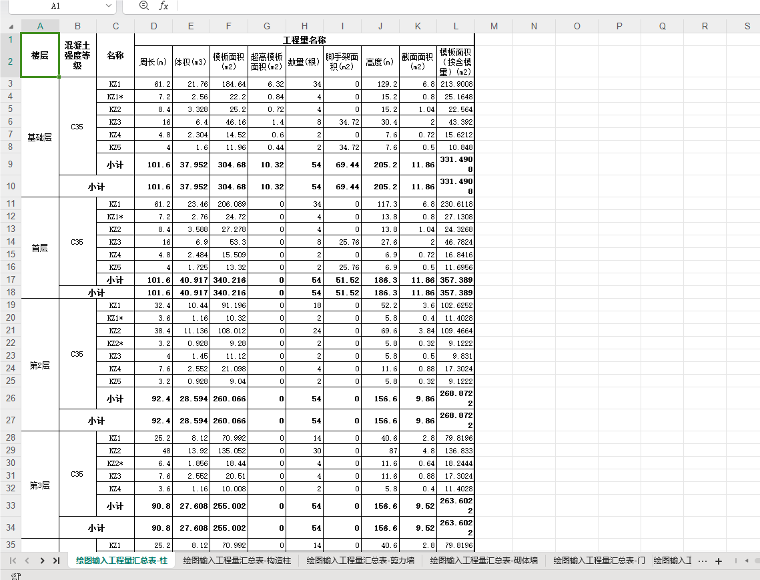760x580 pixels.
Task: Click the 体积(m3) column heading cell
Action: 191,61
